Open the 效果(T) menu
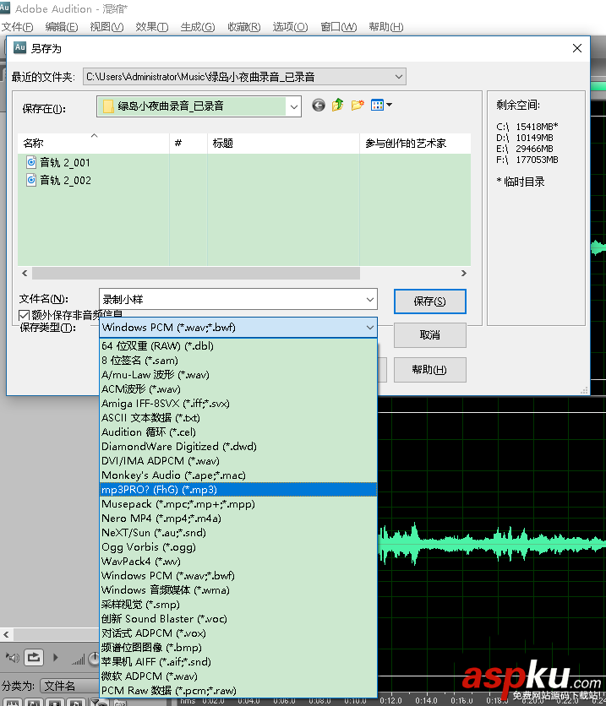Image resolution: width=606 pixels, height=706 pixels. tap(152, 27)
